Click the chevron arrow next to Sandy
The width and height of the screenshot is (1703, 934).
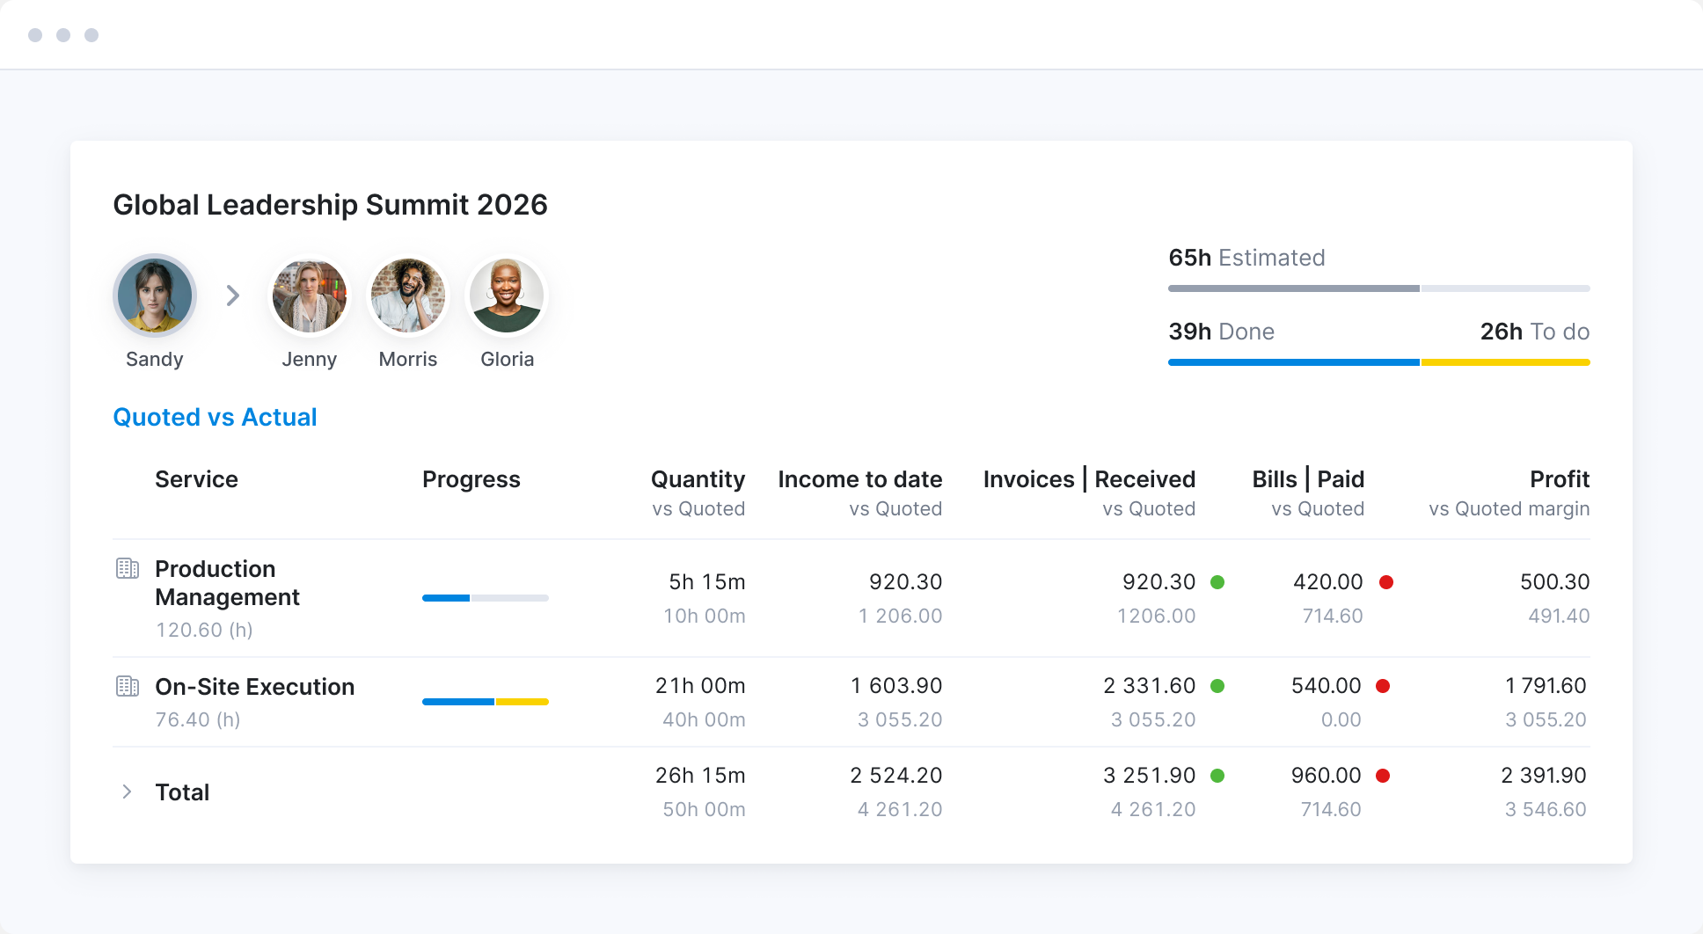pyautogui.click(x=232, y=296)
